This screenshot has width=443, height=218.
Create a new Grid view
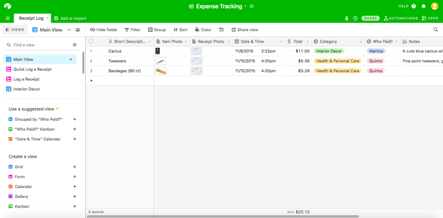pyautogui.click(x=75, y=167)
